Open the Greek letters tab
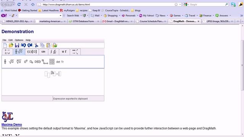Screen dimensions: 244x137 64,52
